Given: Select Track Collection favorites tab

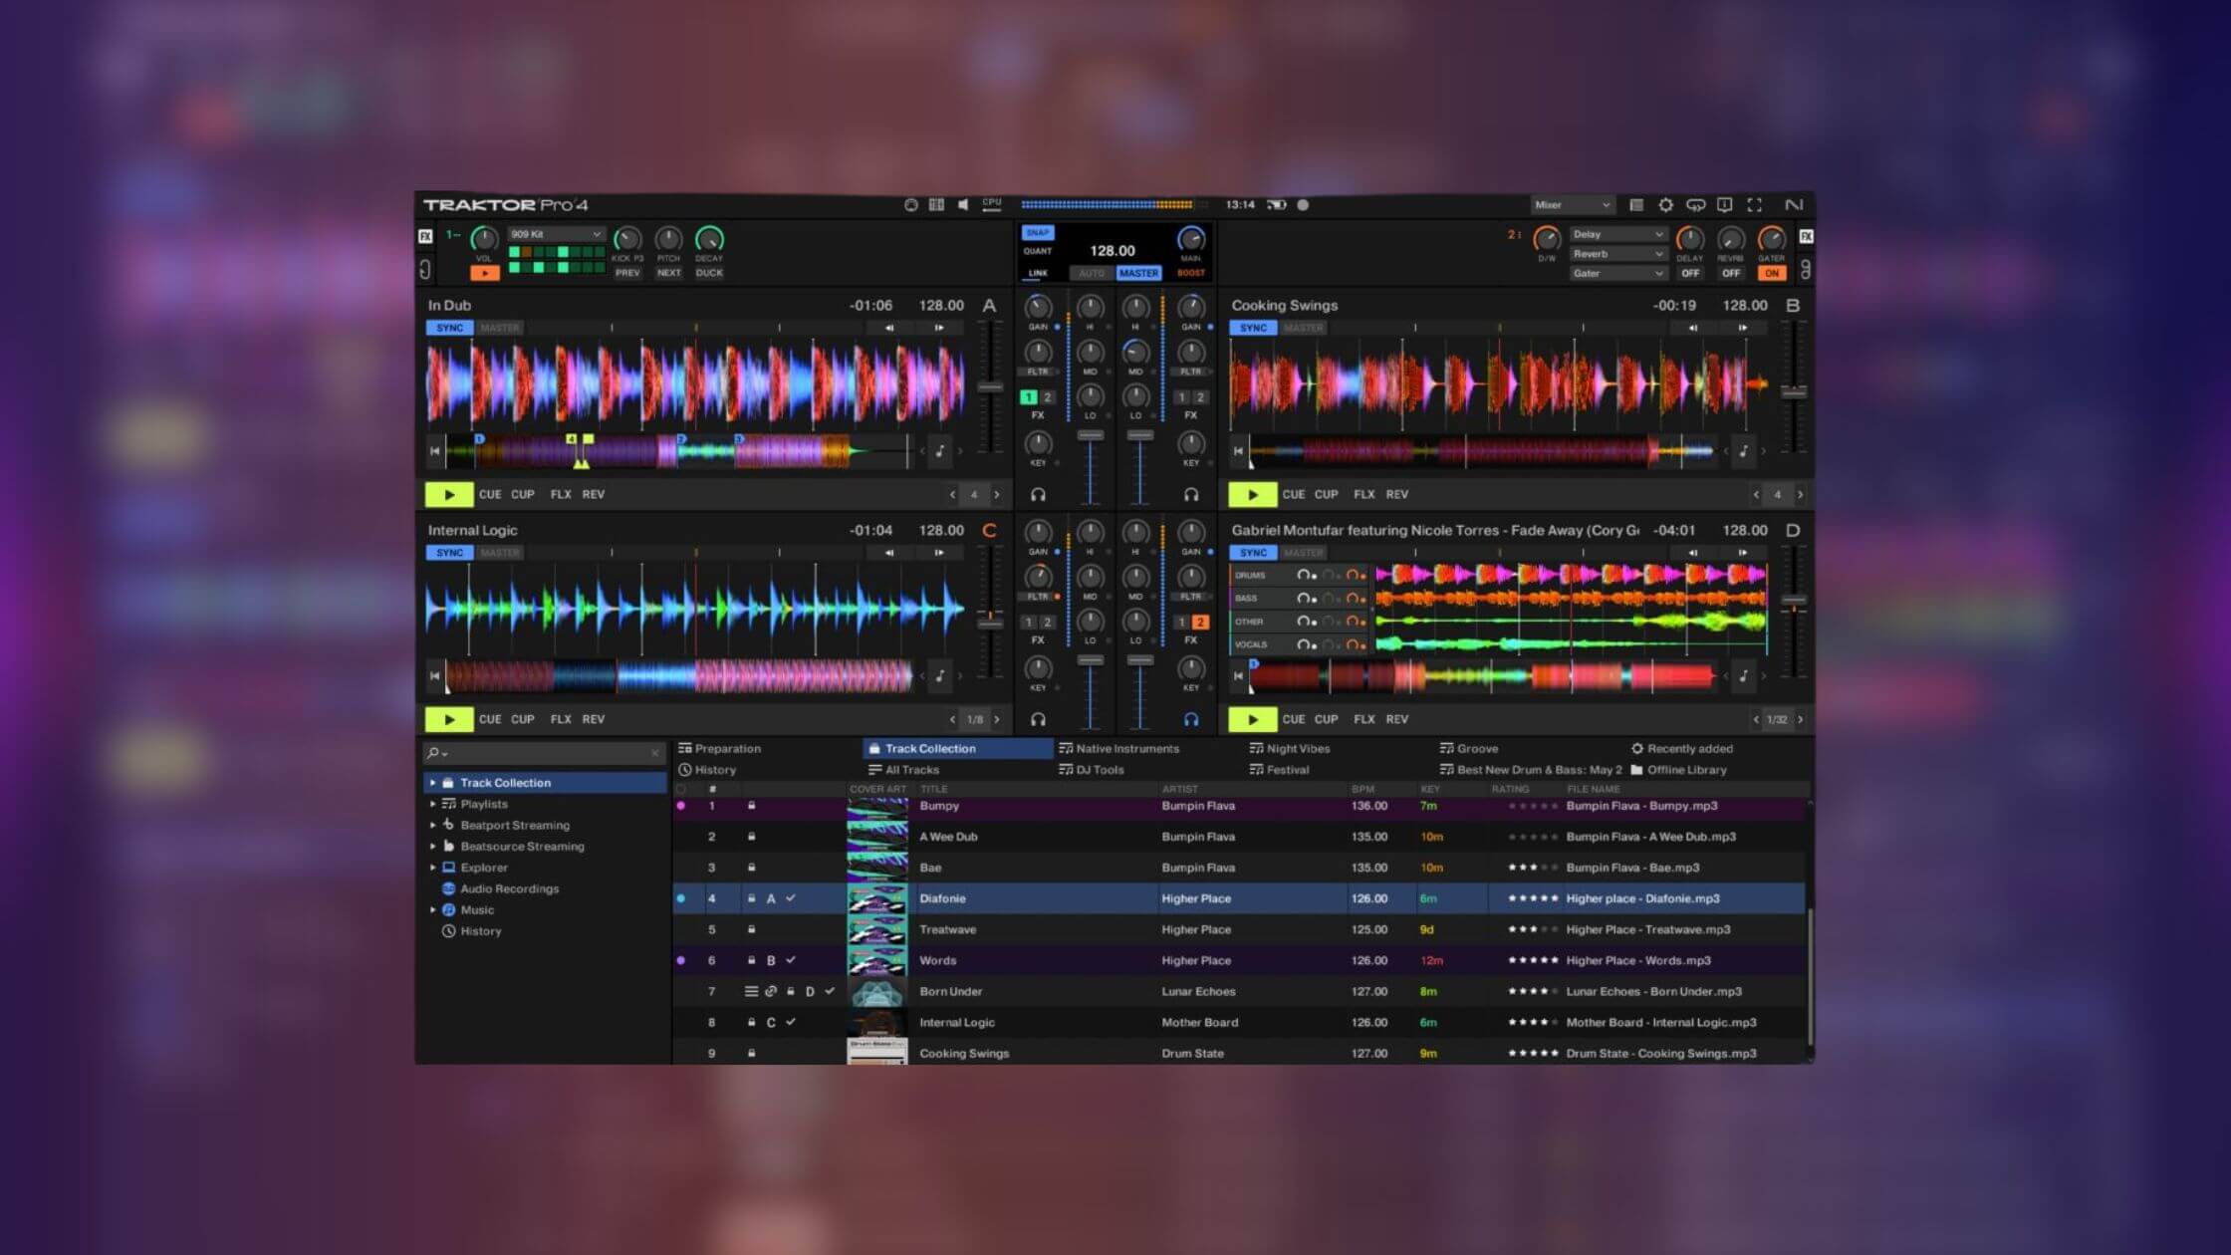Looking at the screenshot, I should click(957, 749).
